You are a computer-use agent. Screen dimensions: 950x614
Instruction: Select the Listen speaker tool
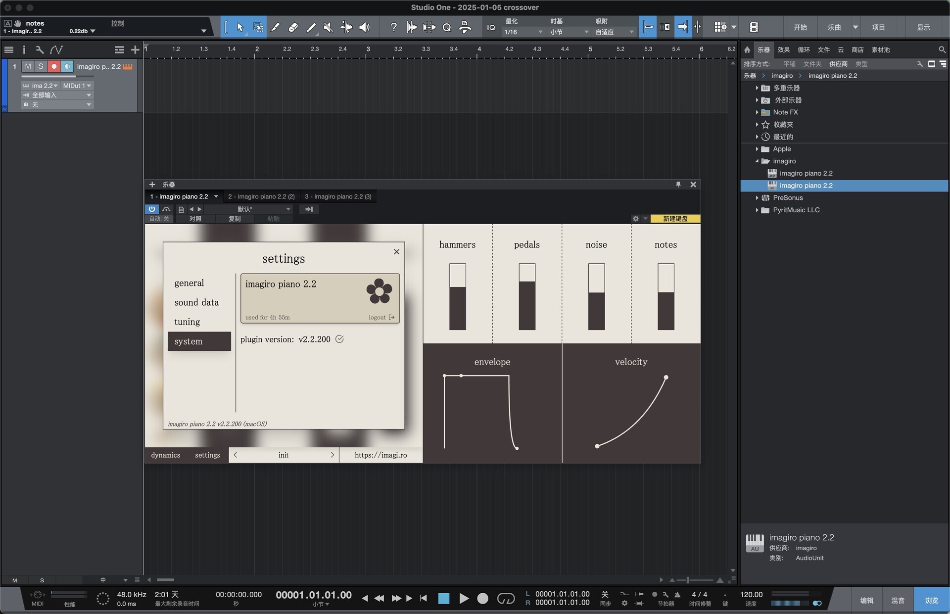pos(365,27)
